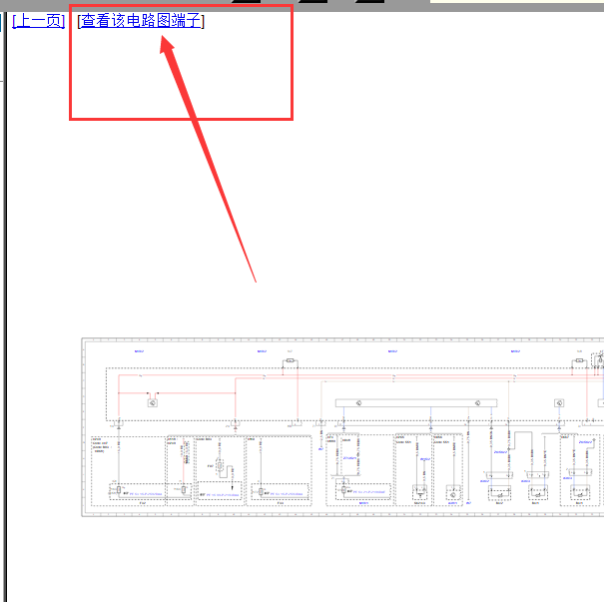The width and height of the screenshot is (604, 602).
Task: Open the 查看该电路图端子 link
Action: point(141,21)
